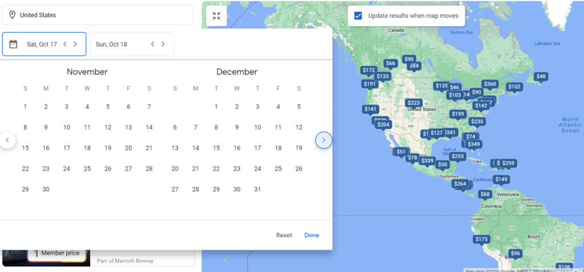This screenshot has width=584, height=272.
Task: Click the $223 price marker near United States label
Action: (x=414, y=103)
